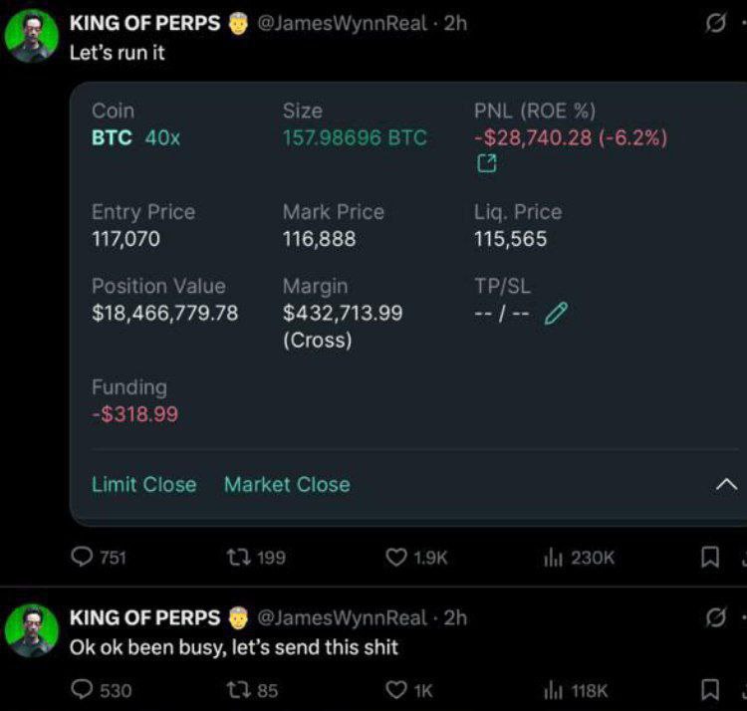This screenshot has height=711, width=747.
Task: Bookmark the second tweet
Action: (710, 689)
